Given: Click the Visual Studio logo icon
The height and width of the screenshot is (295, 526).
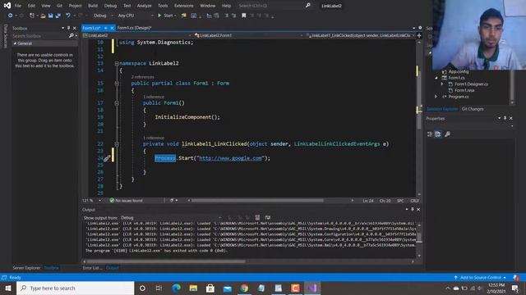Looking at the screenshot, I should click(x=7, y=6).
